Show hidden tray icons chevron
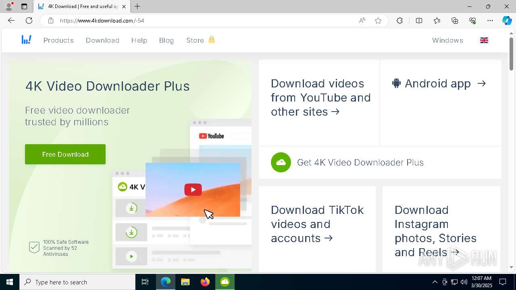Viewport: 516px width, 290px height. 435,282
